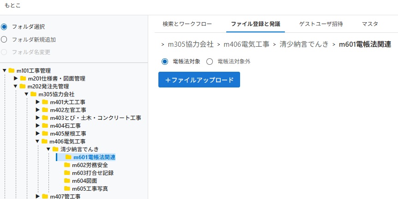
Task: Collapse the m406電気工事 tree node
Action: pyautogui.click(x=38, y=141)
